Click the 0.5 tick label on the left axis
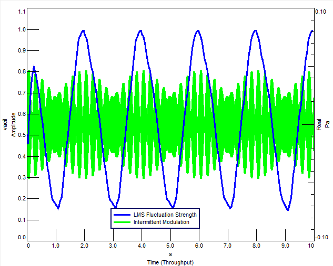Viewport: 333px width, 266px height. coord(22,135)
